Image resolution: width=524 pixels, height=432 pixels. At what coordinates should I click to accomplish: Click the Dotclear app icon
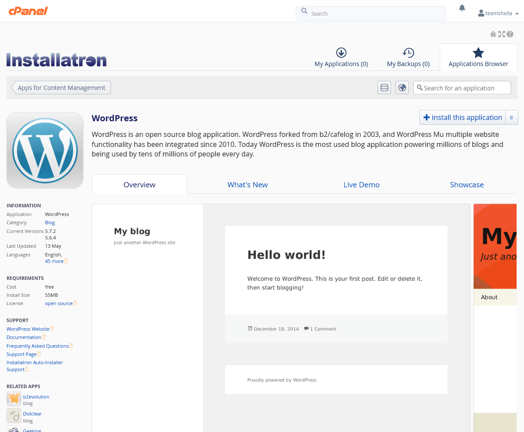point(14,415)
